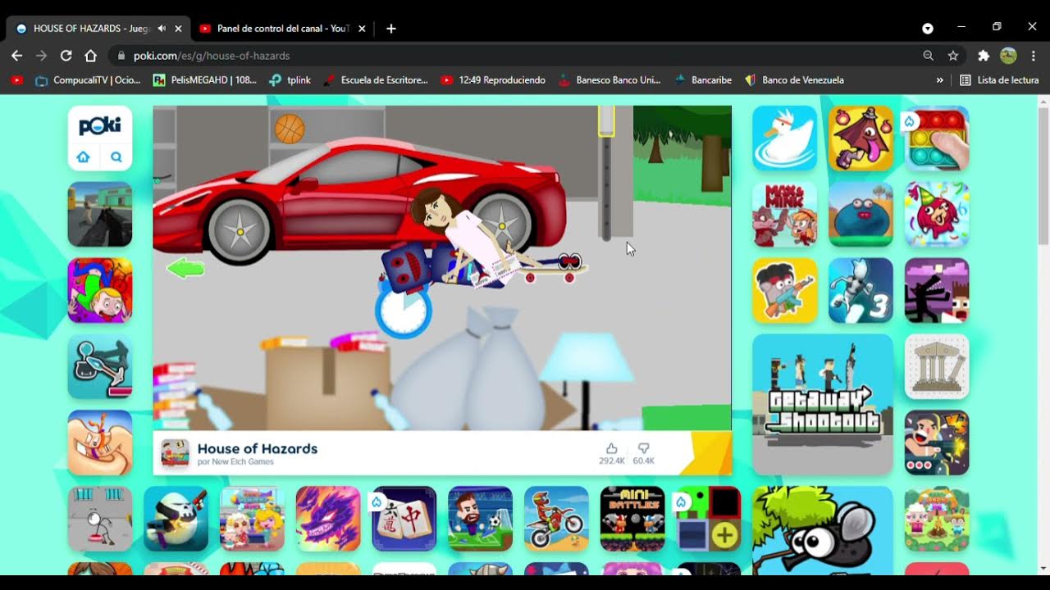This screenshot has height=590, width=1050.
Task: Close the Panel de control tab
Action: tap(362, 28)
